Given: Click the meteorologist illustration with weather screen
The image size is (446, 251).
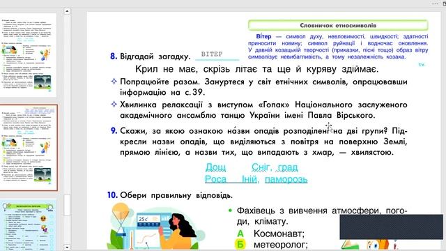Looking at the screenshot, I should [156, 227].
